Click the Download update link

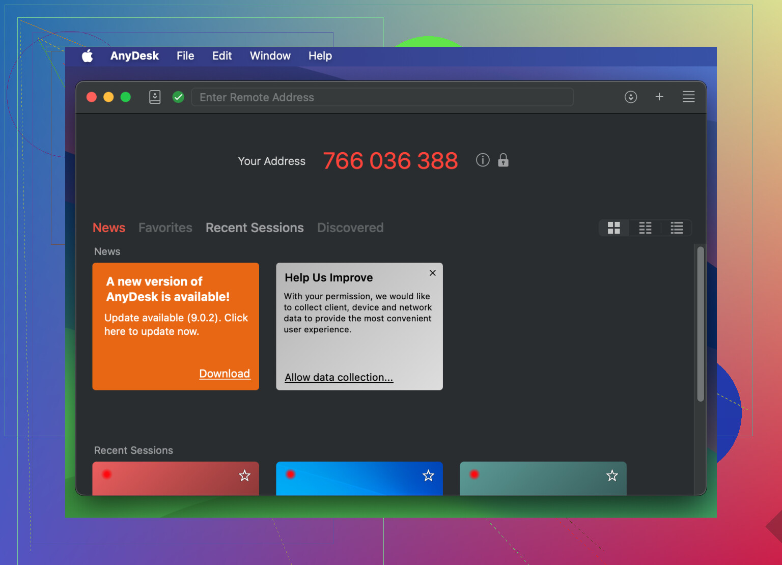tap(225, 374)
